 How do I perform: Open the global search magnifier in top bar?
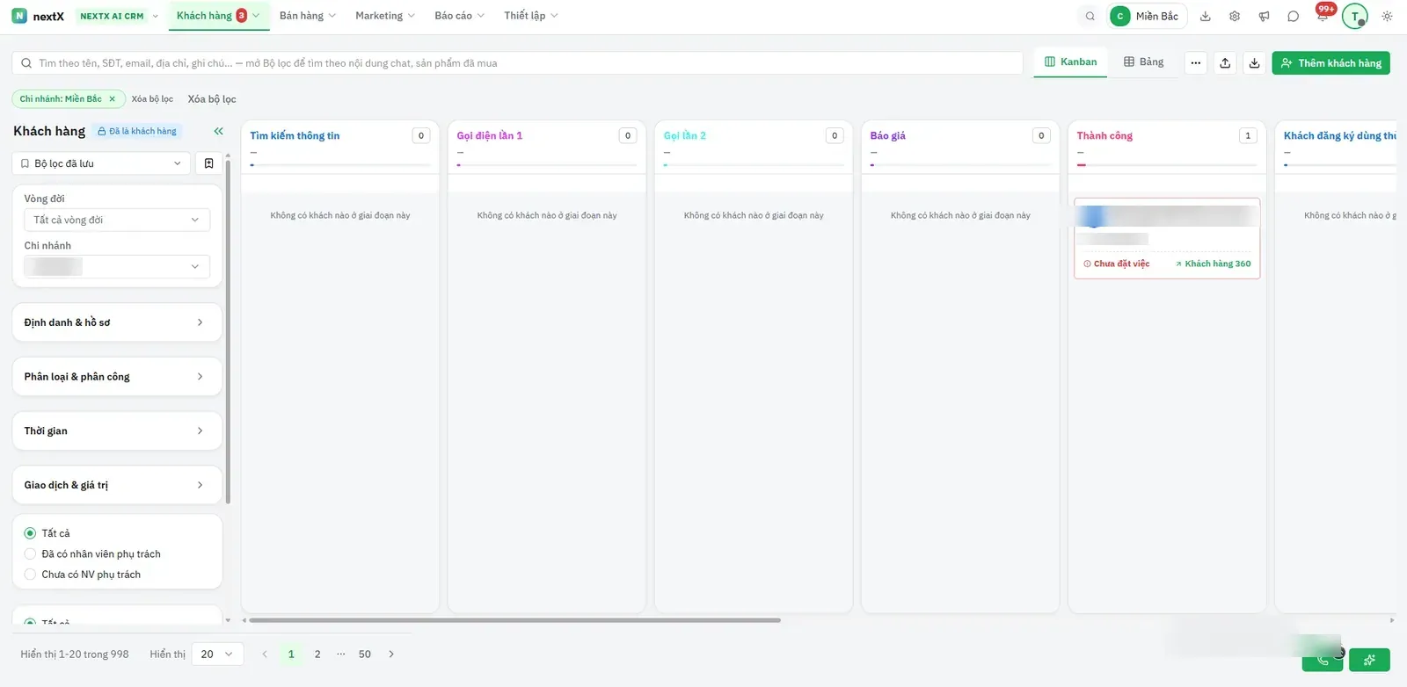(1090, 16)
